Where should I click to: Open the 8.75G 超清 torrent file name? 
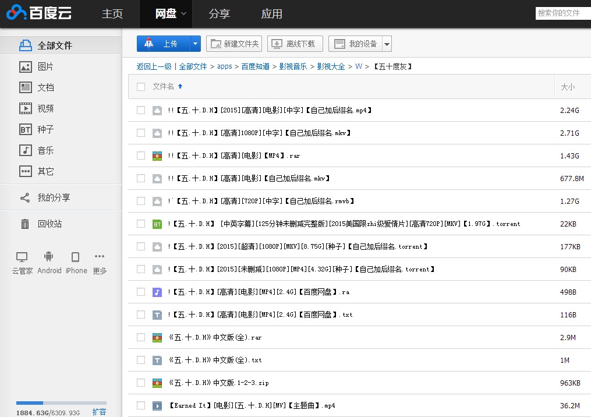point(298,246)
